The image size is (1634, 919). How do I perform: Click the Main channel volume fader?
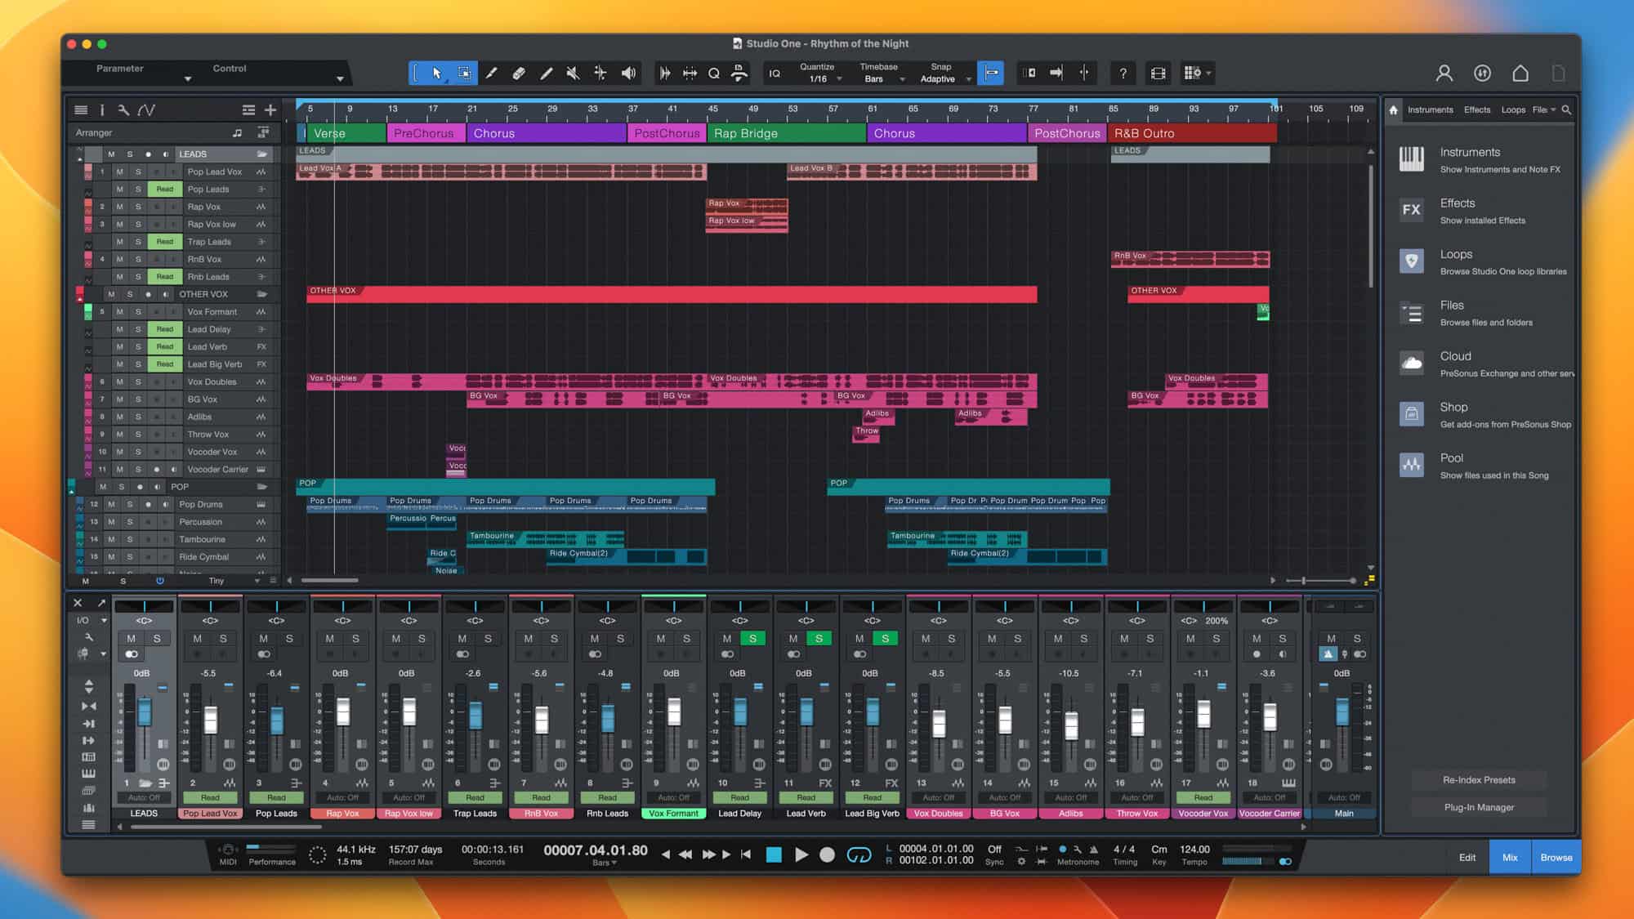click(1342, 711)
